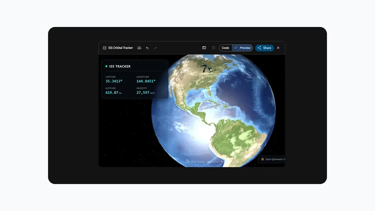Click the VELOCITY label

pyautogui.click(x=142, y=88)
